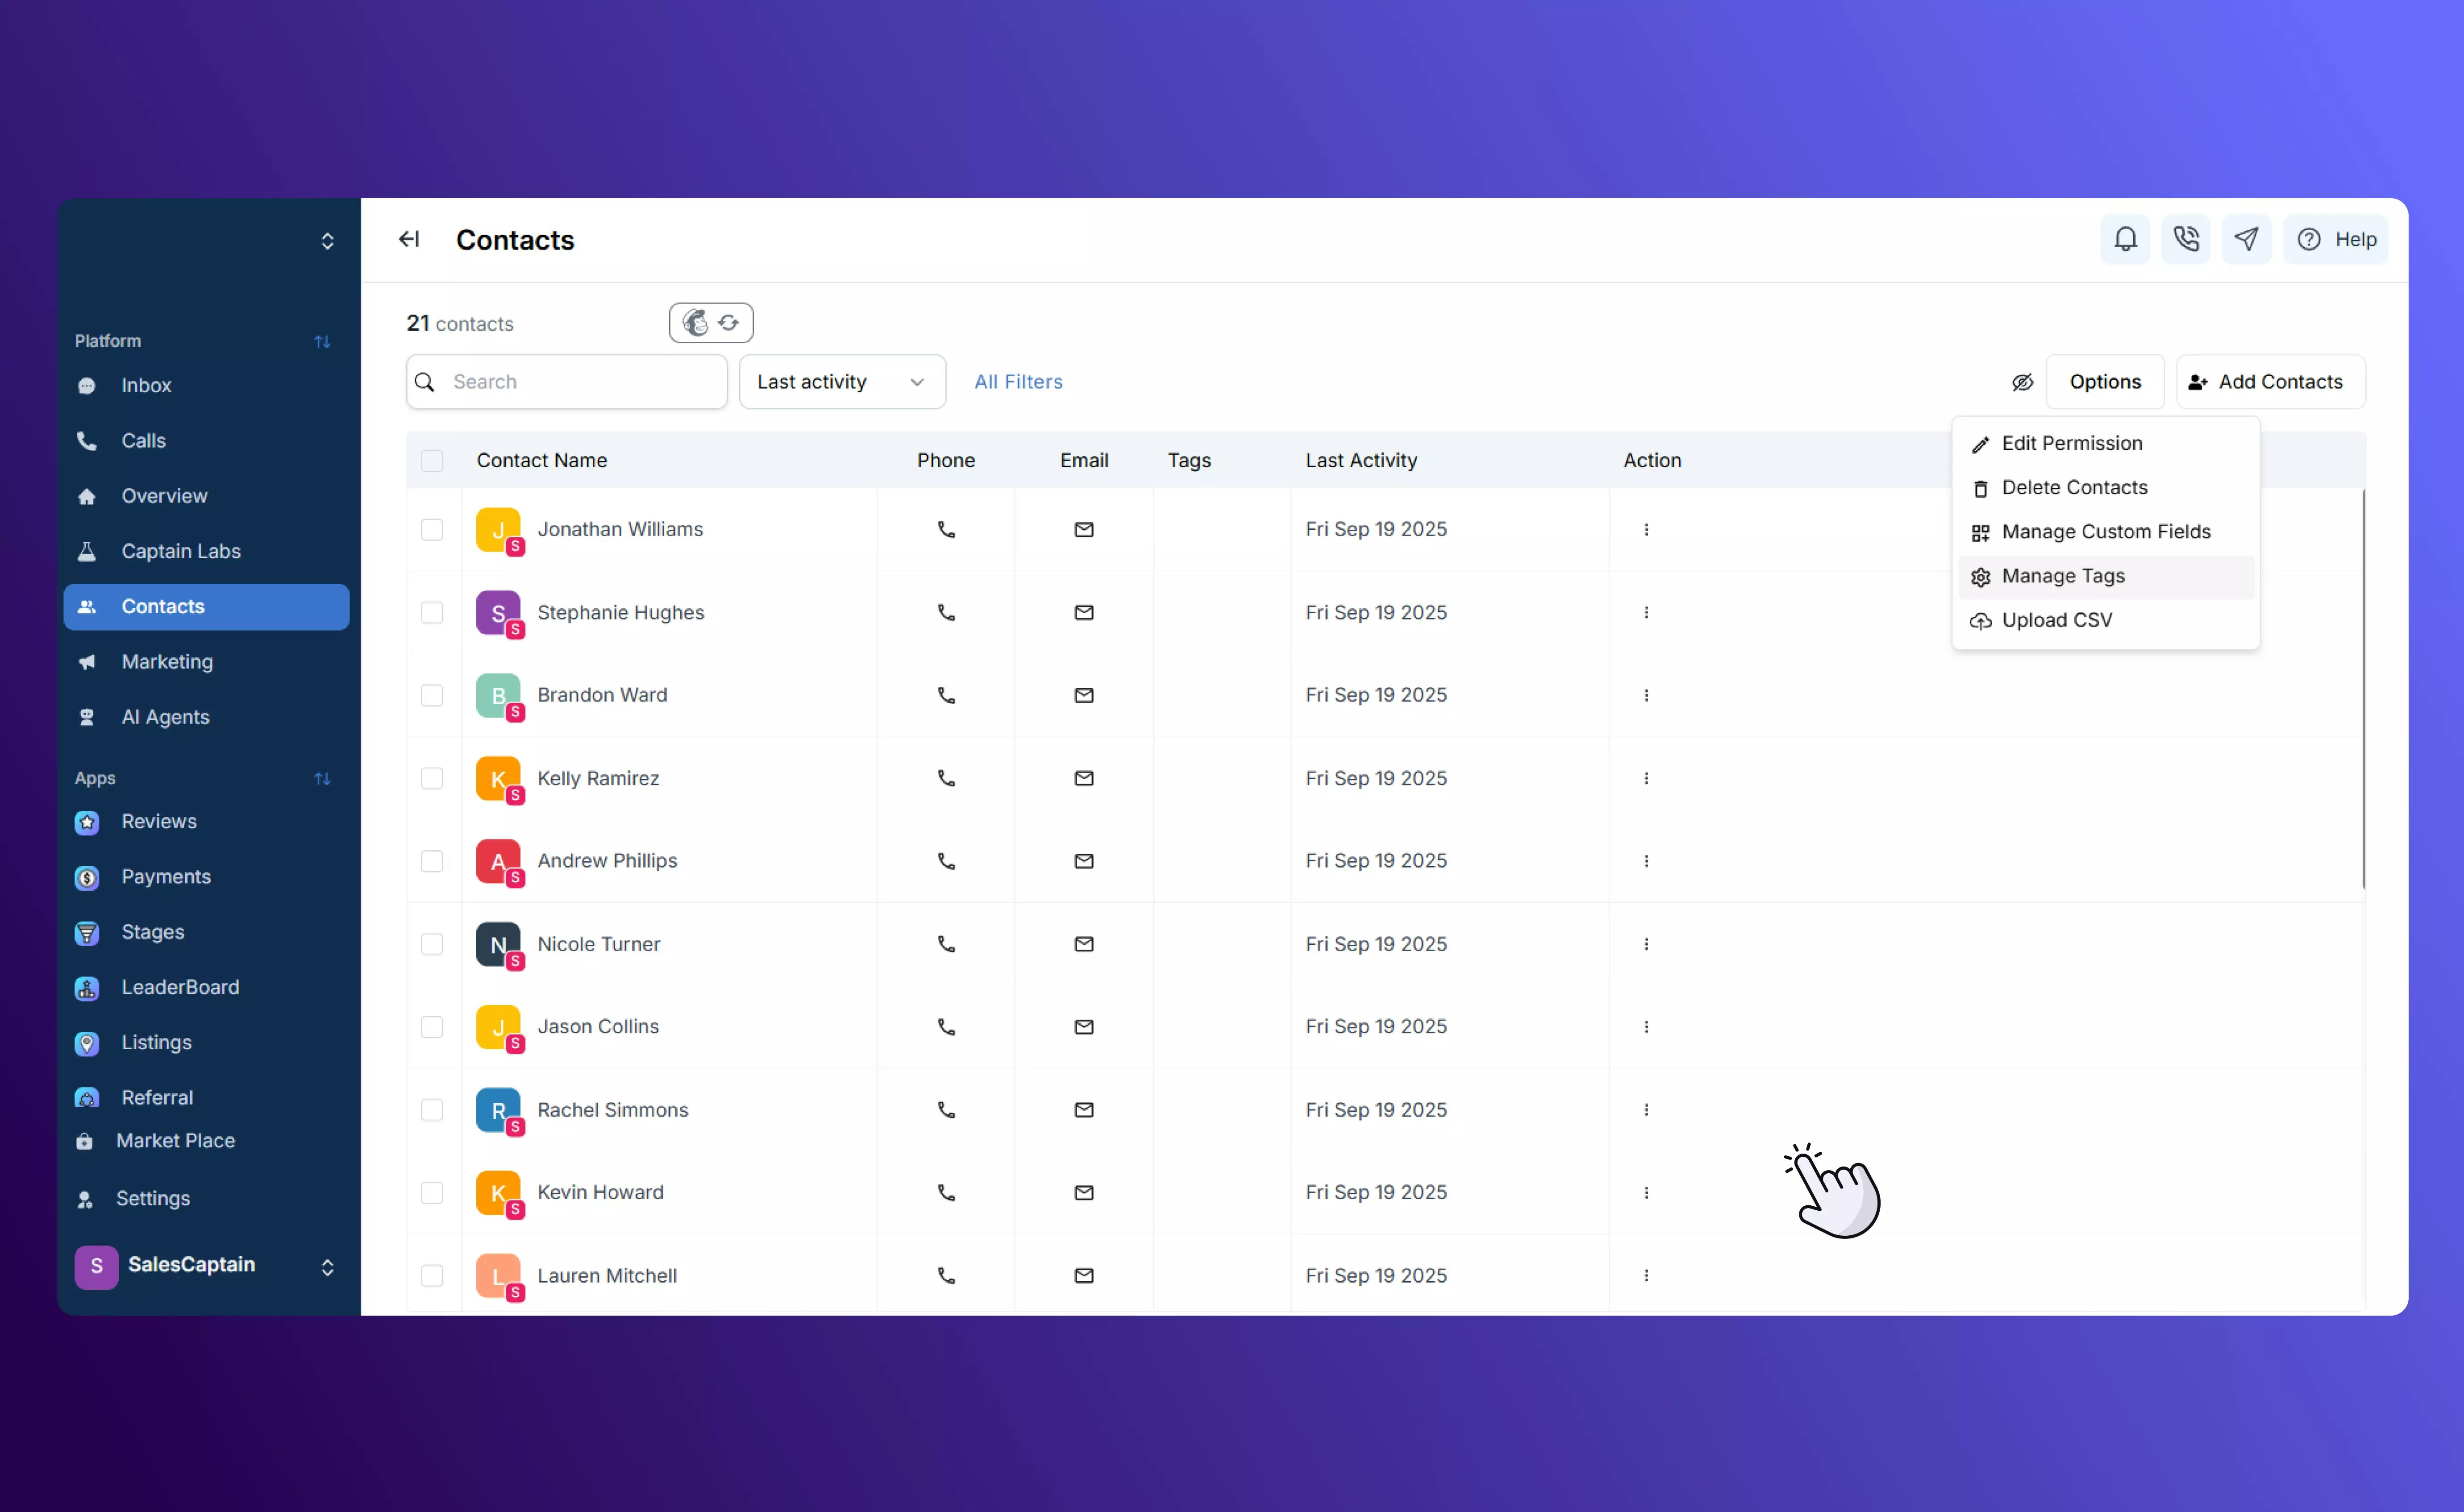This screenshot has height=1512, width=2464.
Task: Click the Mailchimp sync icon button
Action: pos(711,323)
